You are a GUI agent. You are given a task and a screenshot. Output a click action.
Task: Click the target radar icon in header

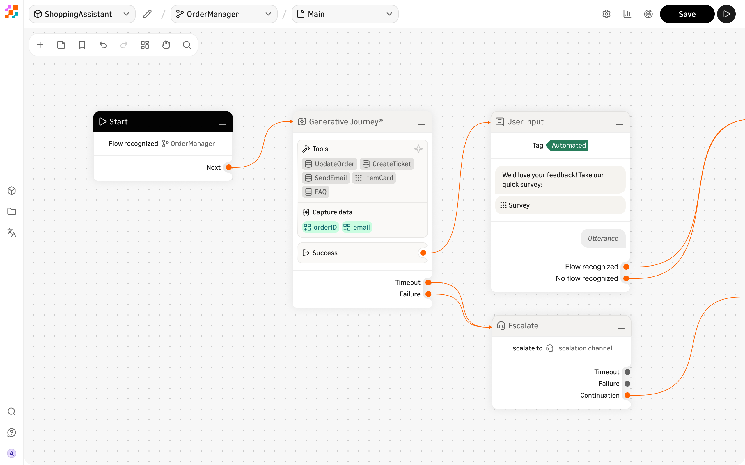648,14
